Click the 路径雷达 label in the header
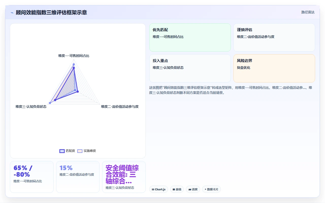The width and height of the screenshot is (325, 203). pos(308,12)
